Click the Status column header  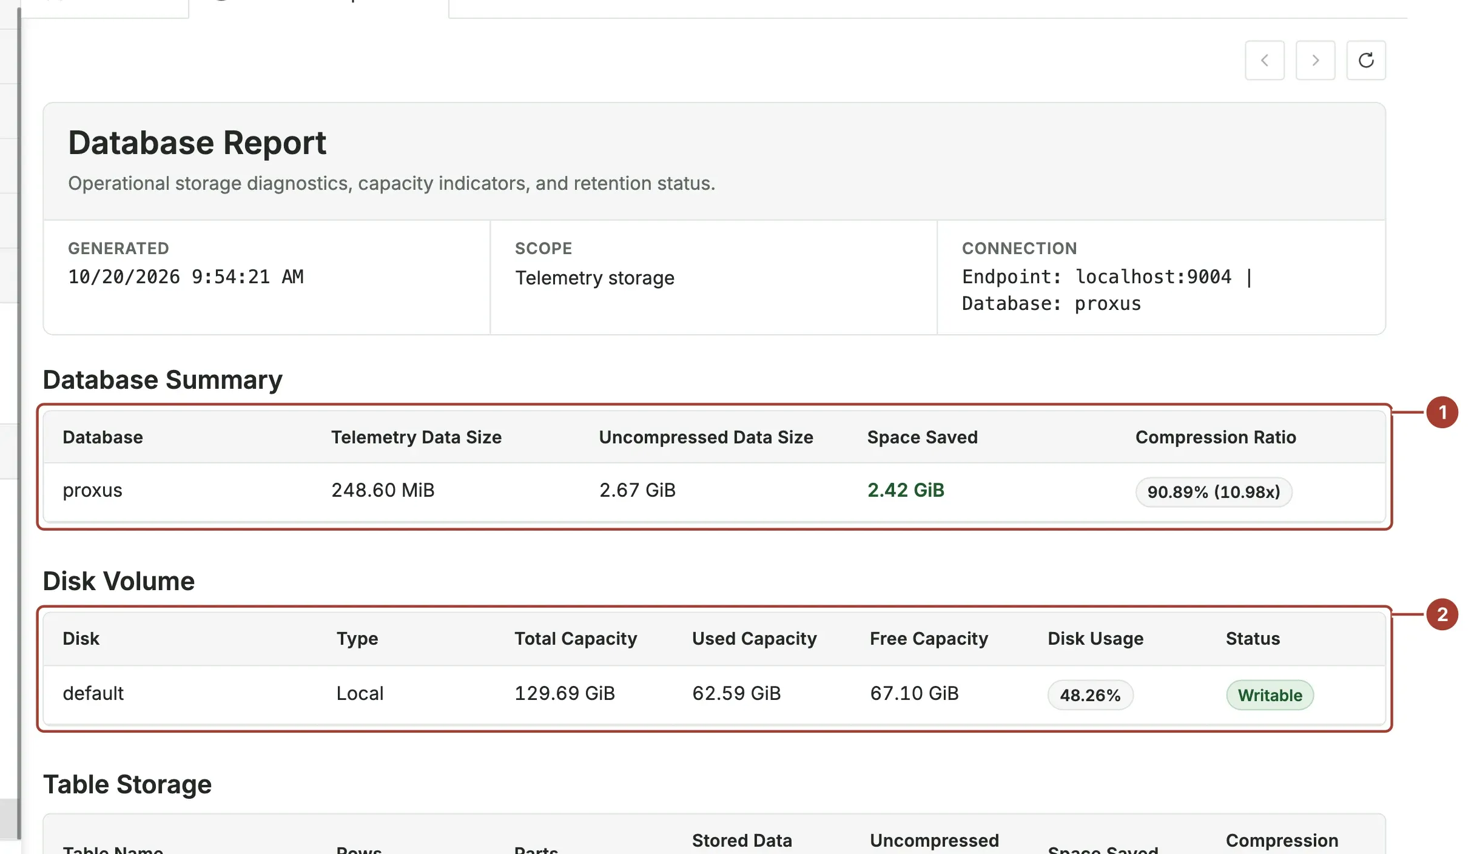(1253, 639)
